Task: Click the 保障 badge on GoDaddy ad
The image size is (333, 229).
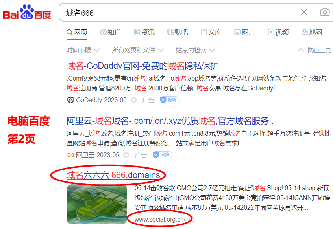Action: click(170, 100)
